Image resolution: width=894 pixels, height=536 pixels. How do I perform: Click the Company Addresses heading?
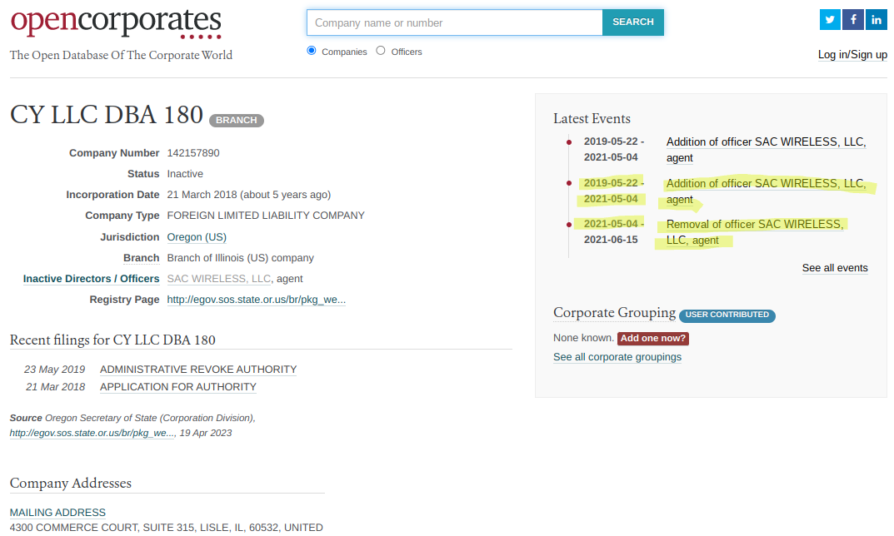(71, 483)
